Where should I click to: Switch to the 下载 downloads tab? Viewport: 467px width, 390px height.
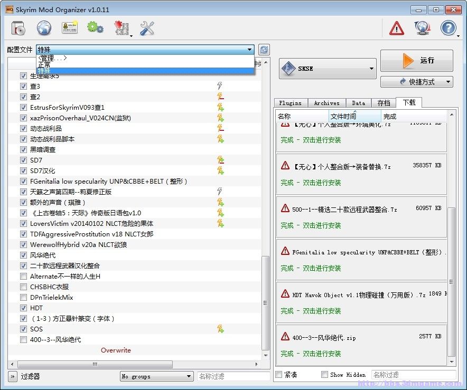pyautogui.click(x=409, y=102)
